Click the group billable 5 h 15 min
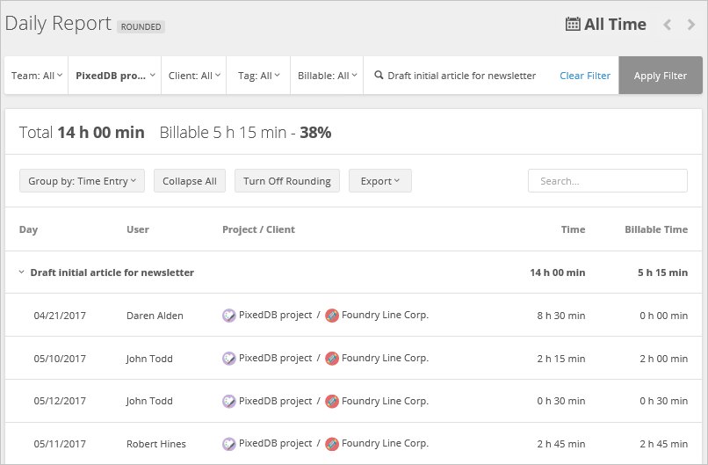The image size is (708, 465). coord(663,272)
